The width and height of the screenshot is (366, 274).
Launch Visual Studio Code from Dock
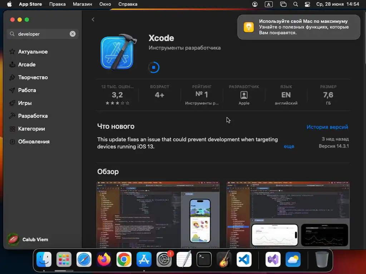pos(244,259)
